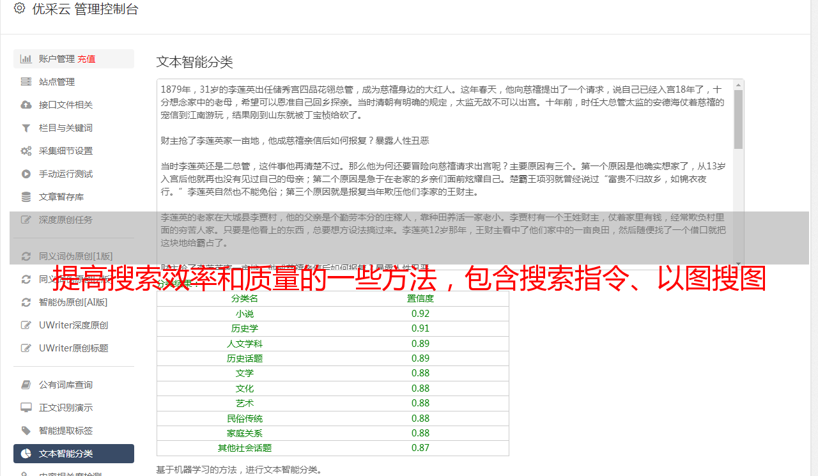Click the play circle icon for 手动运行测试

(26, 174)
